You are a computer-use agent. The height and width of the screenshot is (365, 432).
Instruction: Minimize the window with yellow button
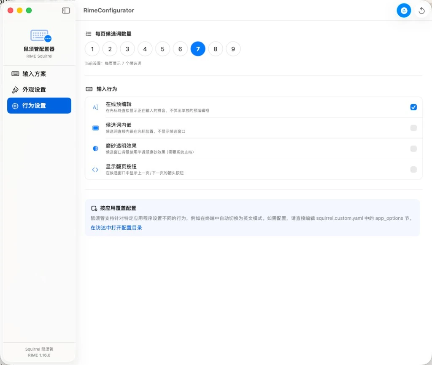19,11
